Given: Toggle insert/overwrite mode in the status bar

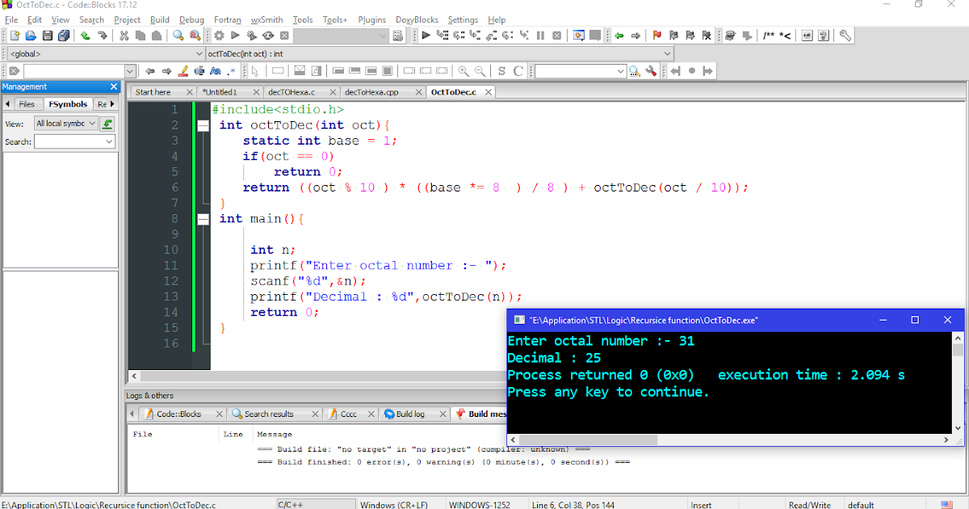Looking at the screenshot, I should (703, 504).
